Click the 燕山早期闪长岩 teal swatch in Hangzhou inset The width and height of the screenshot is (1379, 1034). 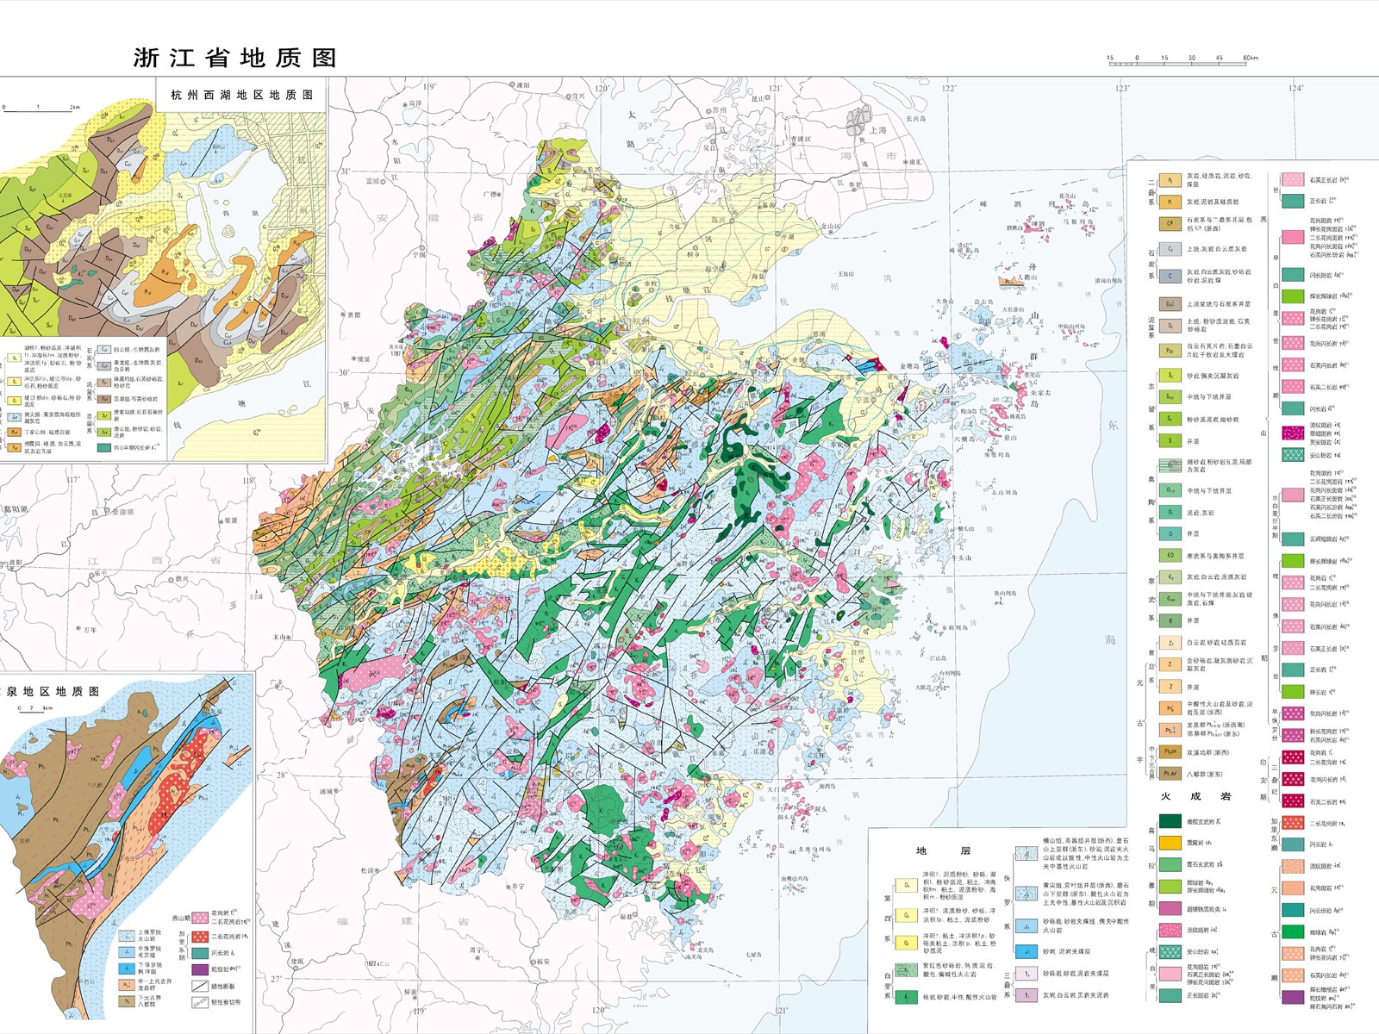[x=104, y=447]
